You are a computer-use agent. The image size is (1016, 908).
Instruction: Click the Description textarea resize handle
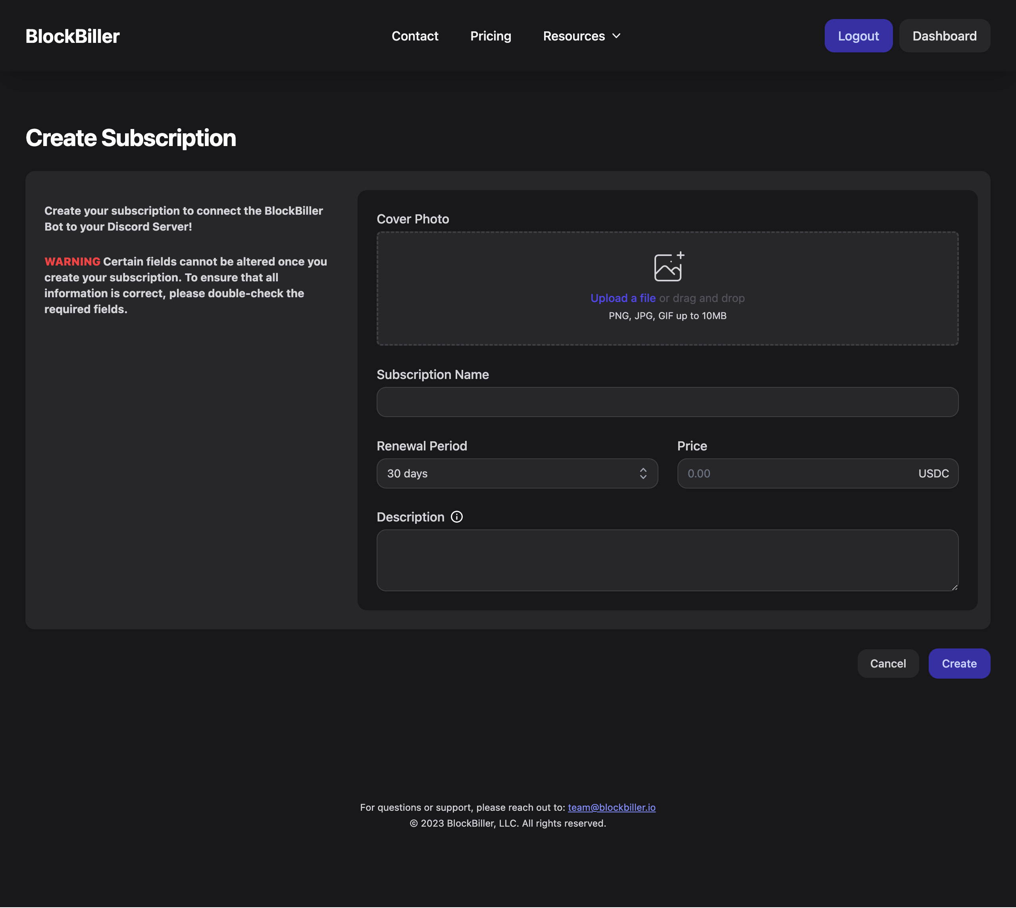point(954,587)
